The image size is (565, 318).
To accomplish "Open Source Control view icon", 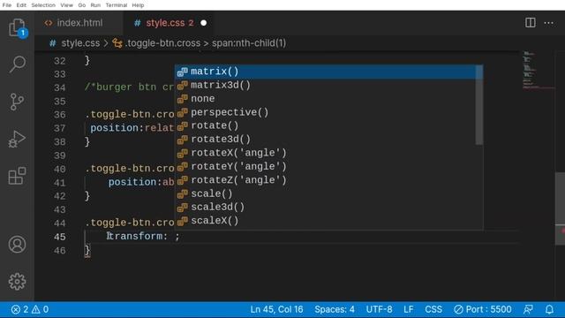I will [x=17, y=102].
